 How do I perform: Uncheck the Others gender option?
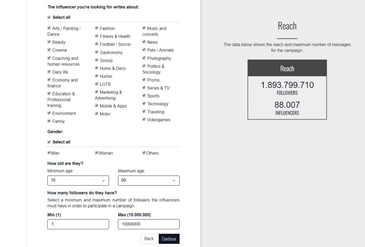(144, 153)
